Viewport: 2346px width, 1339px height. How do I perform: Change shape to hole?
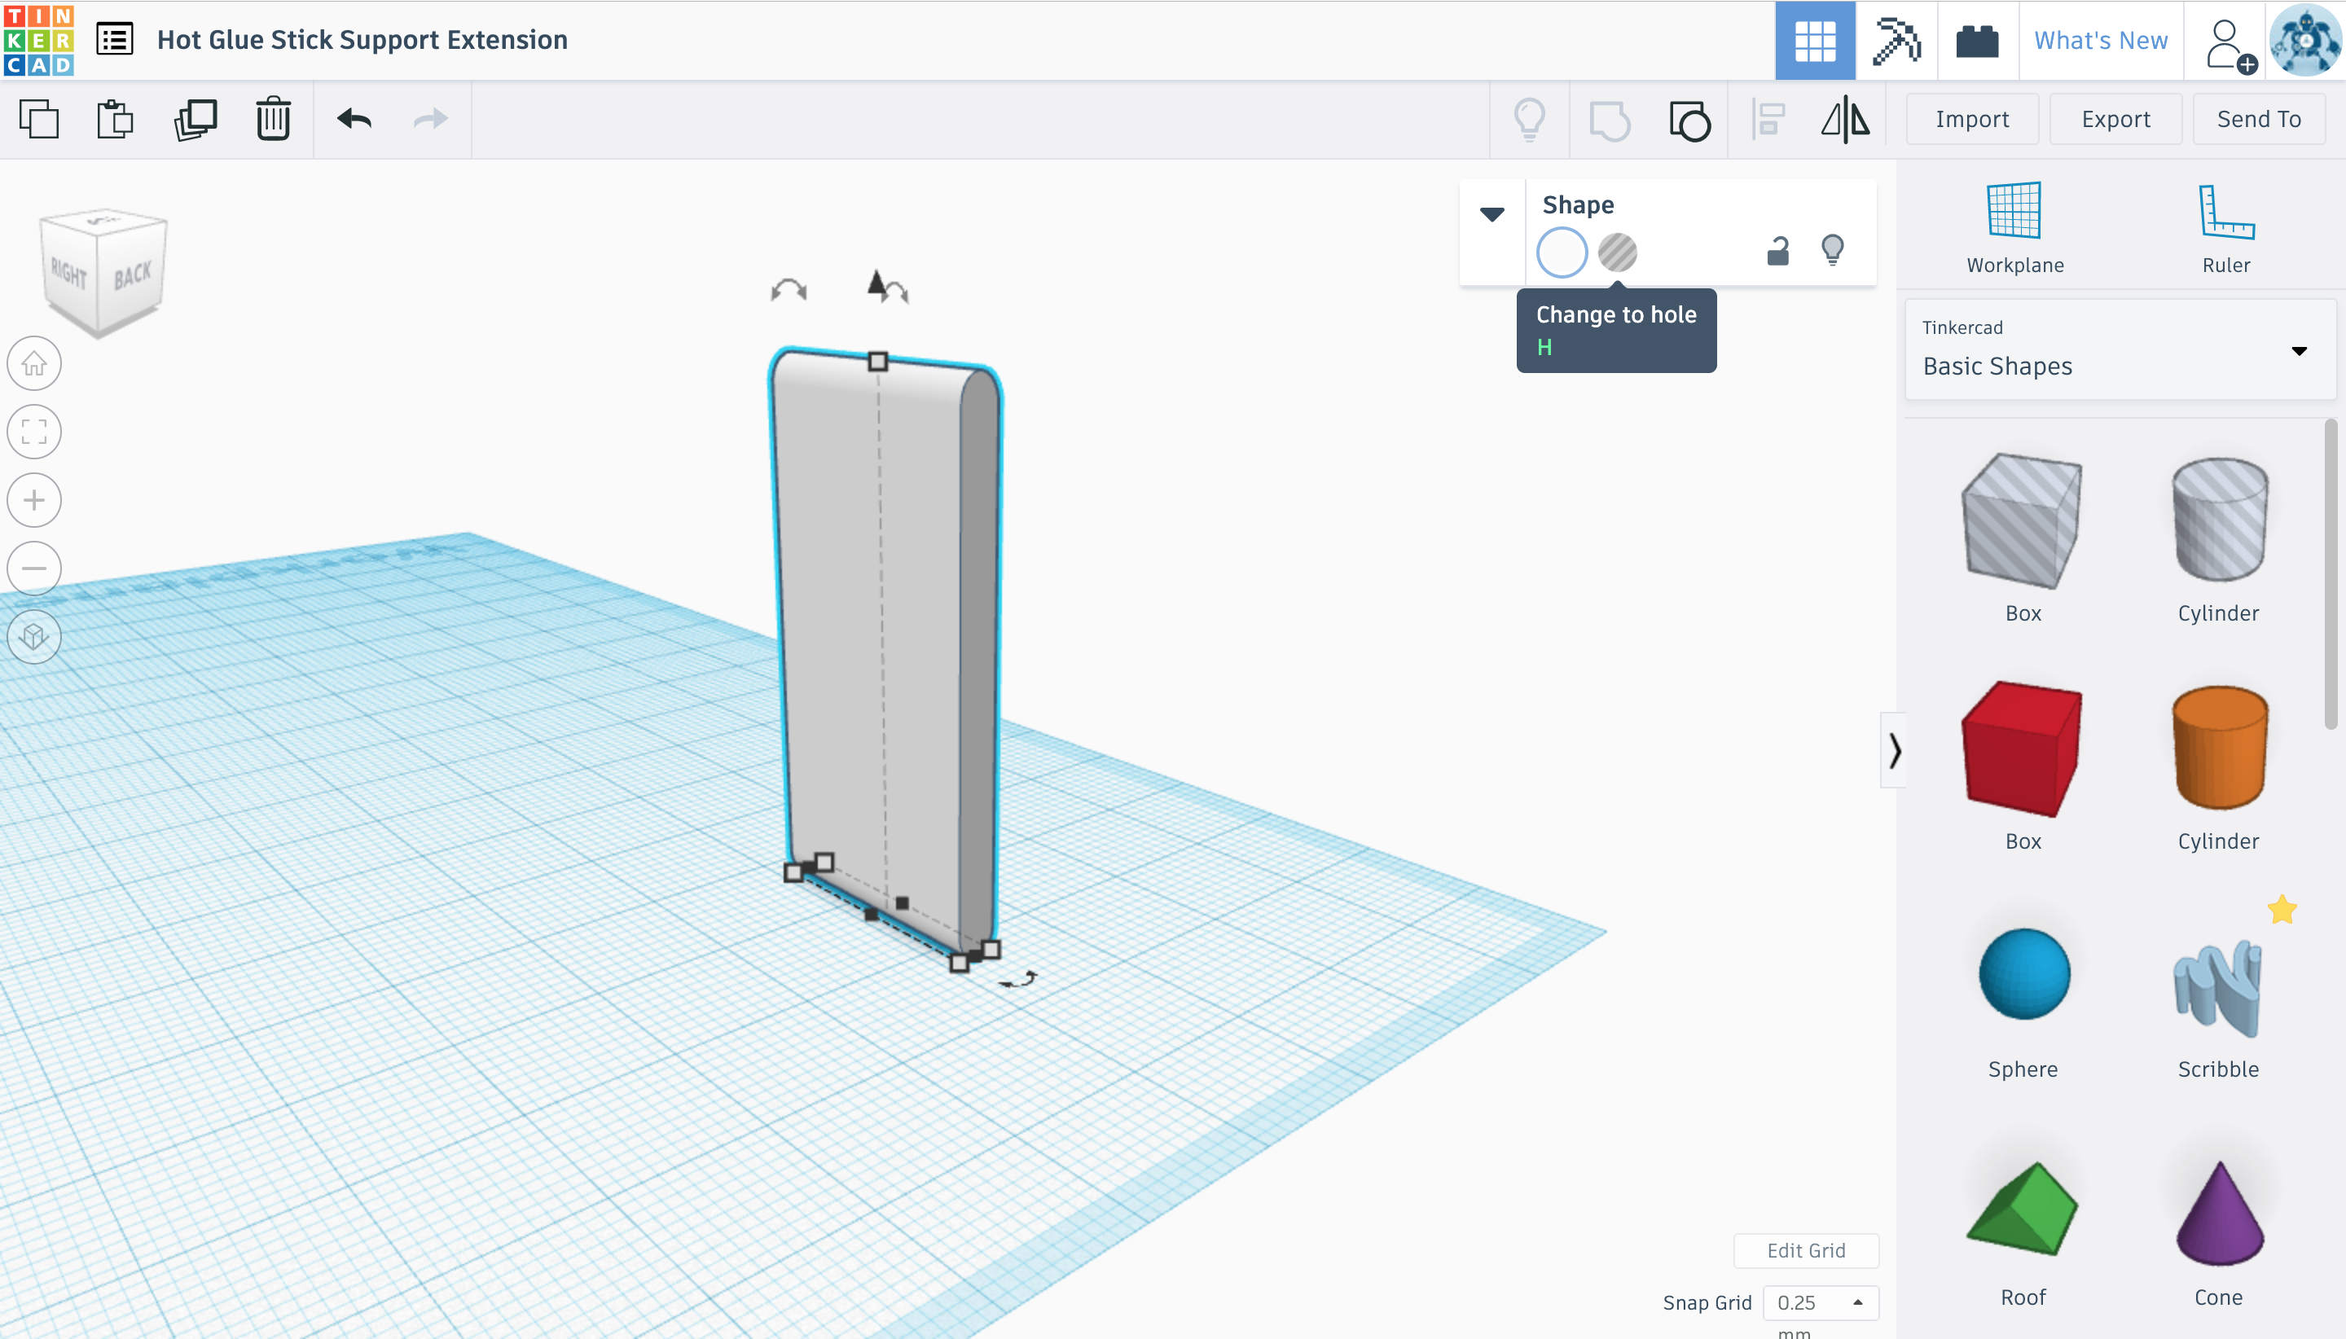coord(1617,252)
